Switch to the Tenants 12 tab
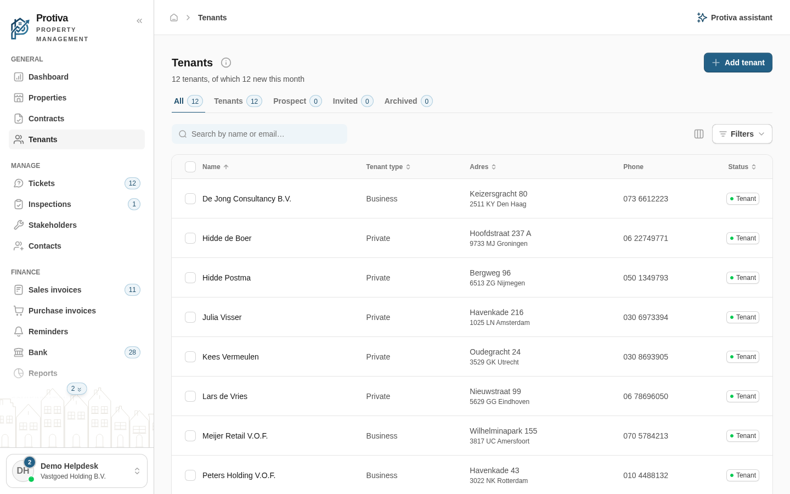The width and height of the screenshot is (790, 494). point(238,101)
